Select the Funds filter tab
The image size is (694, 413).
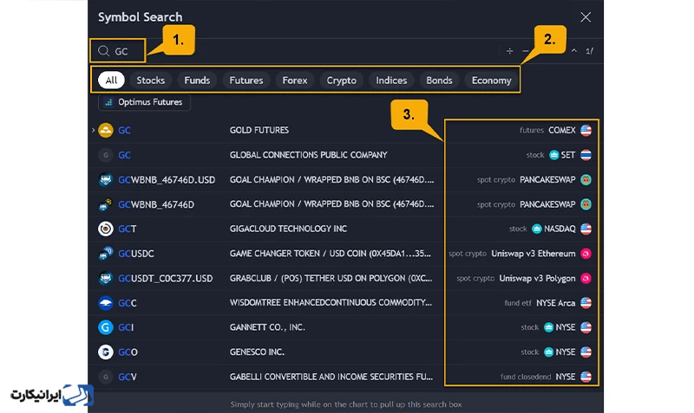point(197,81)
